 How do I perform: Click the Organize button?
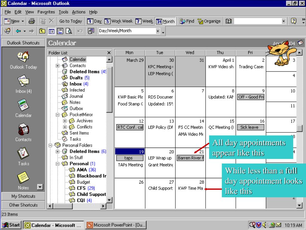pyautogui.click(x=209, y=21)
